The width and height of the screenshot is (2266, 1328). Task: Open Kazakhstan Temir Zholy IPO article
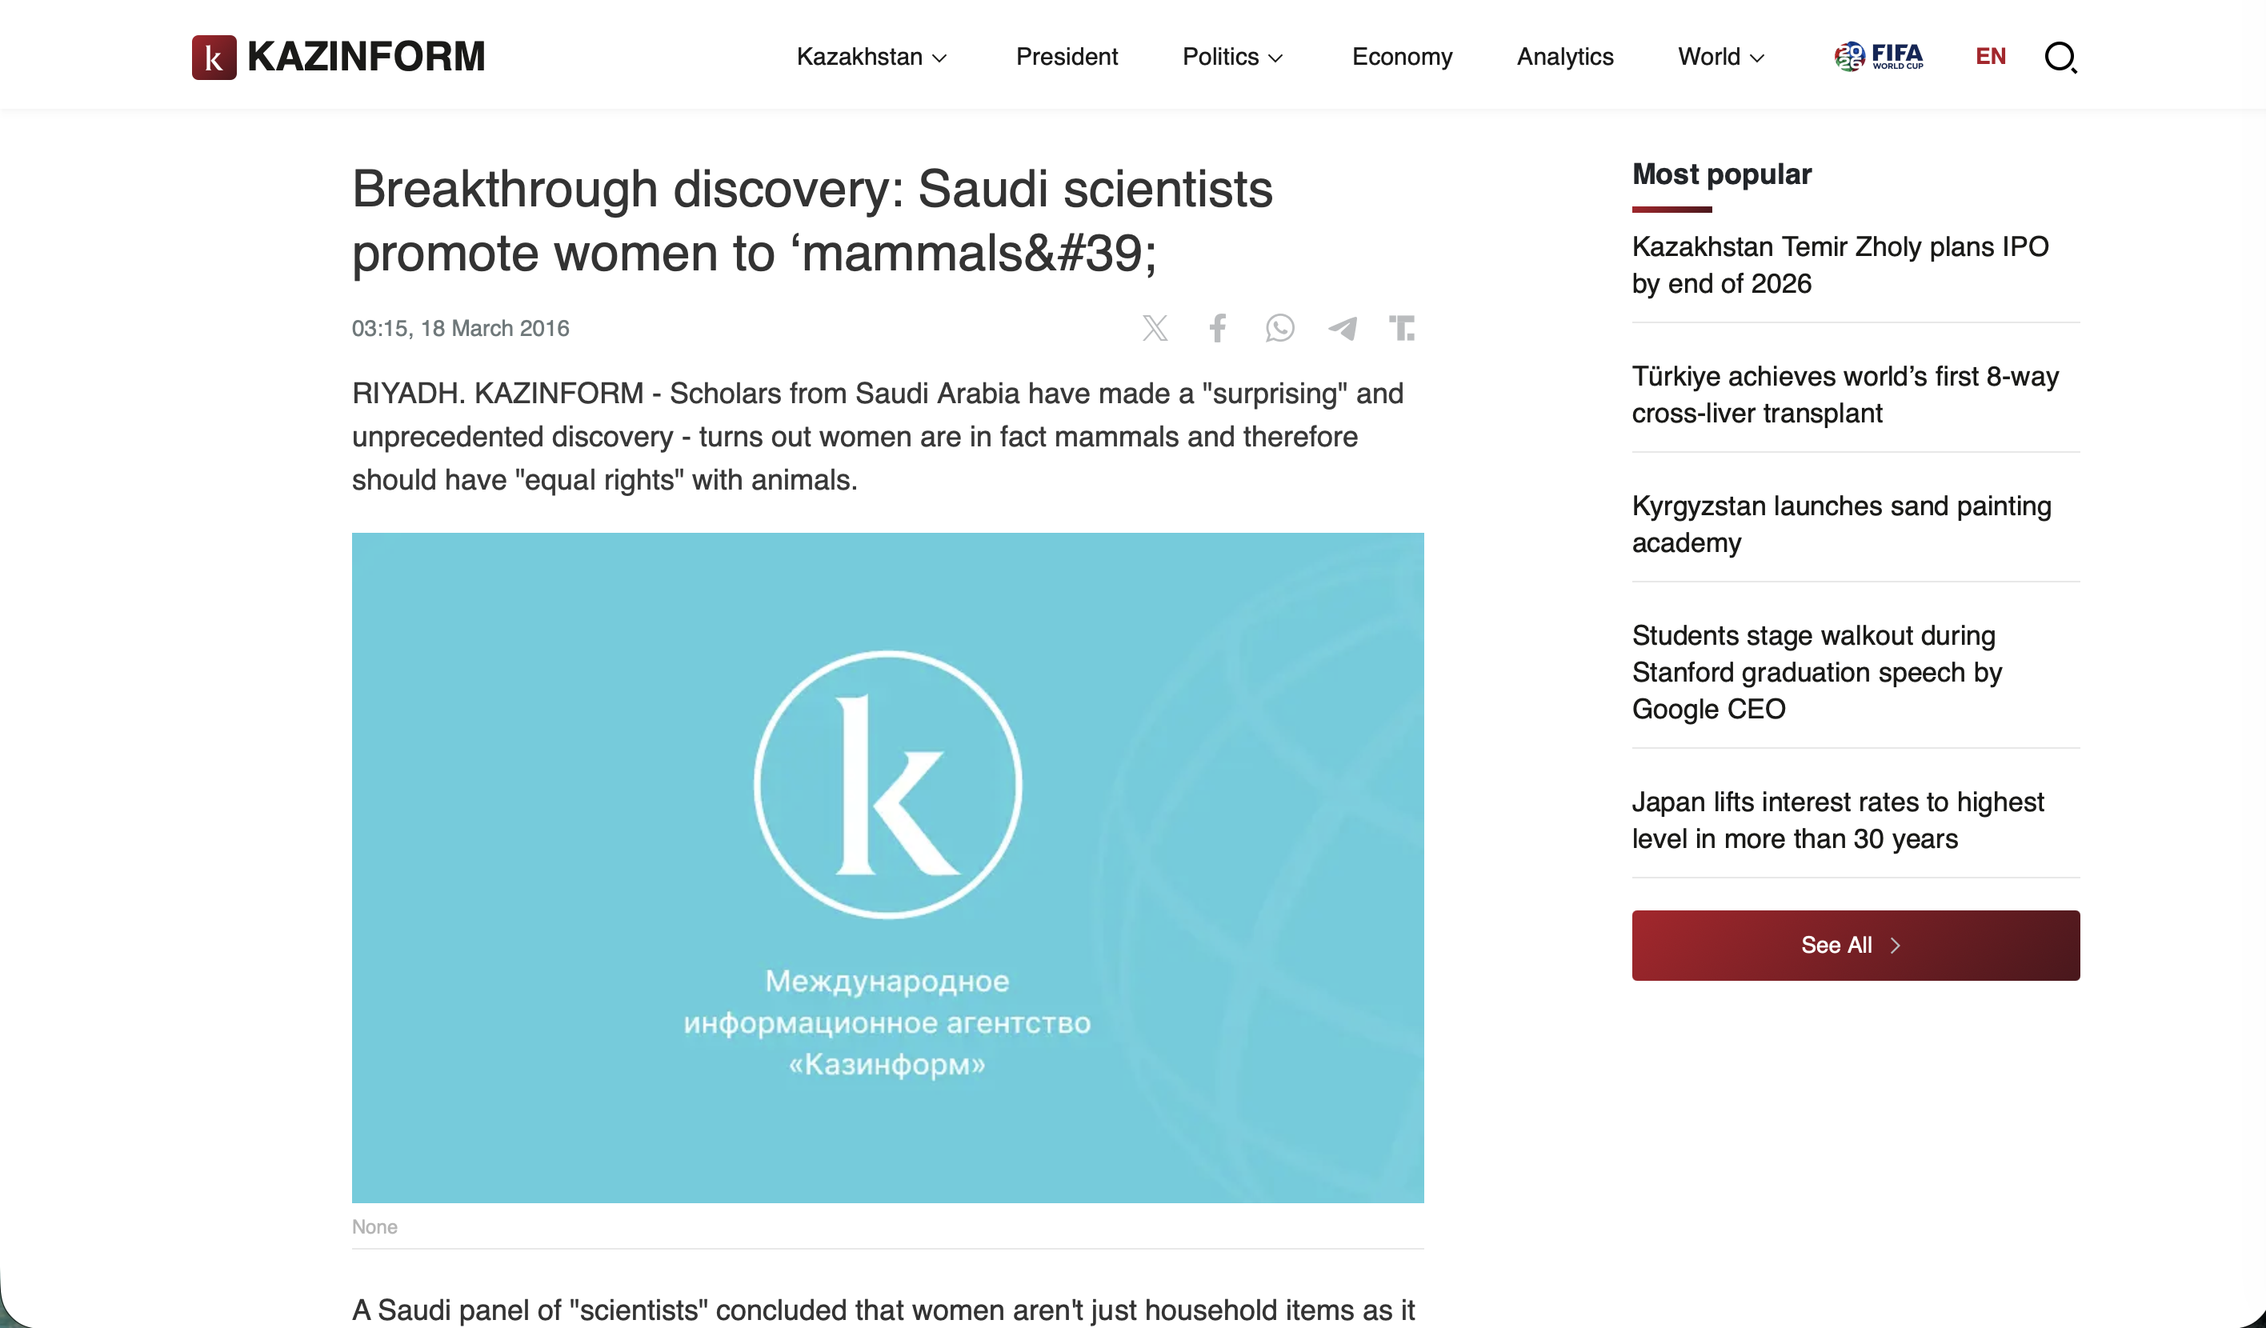[x=1840, y=266]
